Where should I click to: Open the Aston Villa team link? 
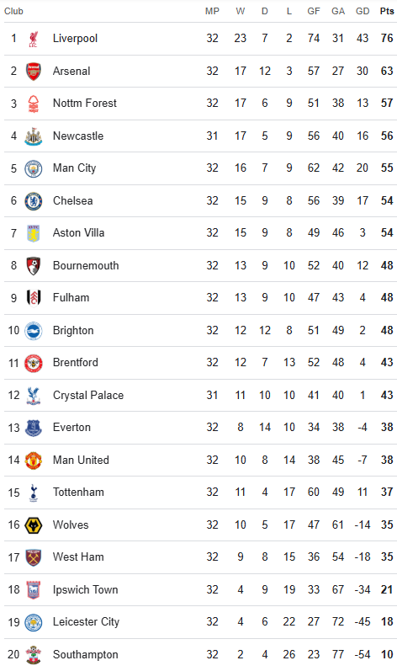[78, 233]
